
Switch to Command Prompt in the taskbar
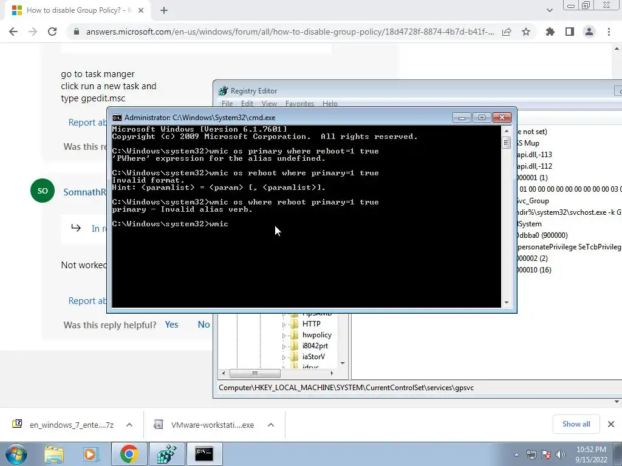[204, 454]
